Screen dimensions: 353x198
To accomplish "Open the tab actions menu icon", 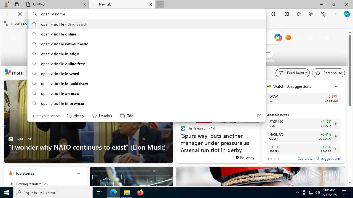I will click(x=17, y=4).
